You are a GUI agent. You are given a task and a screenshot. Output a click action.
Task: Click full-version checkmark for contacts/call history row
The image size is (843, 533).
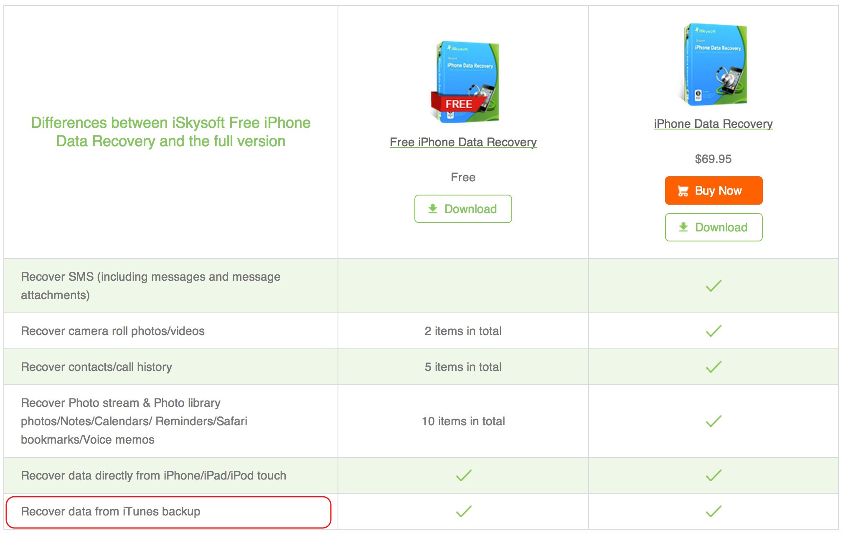coord(714,367)
